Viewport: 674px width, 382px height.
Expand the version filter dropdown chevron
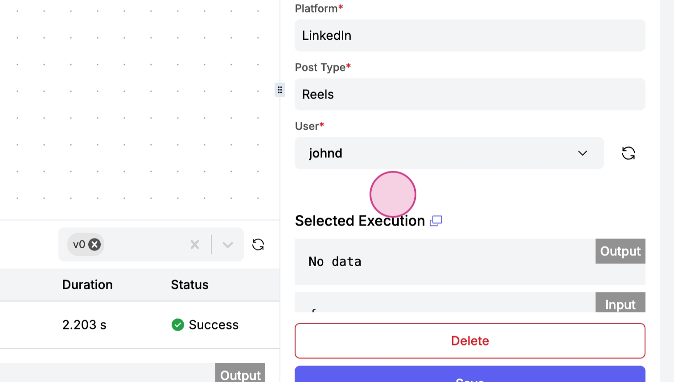(x=228, y=244)
